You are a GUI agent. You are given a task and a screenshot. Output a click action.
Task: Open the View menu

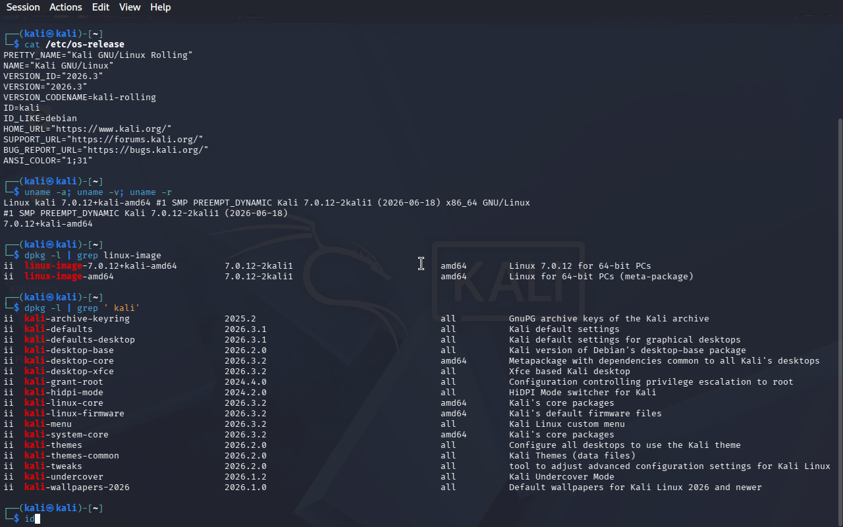[130, 7]
